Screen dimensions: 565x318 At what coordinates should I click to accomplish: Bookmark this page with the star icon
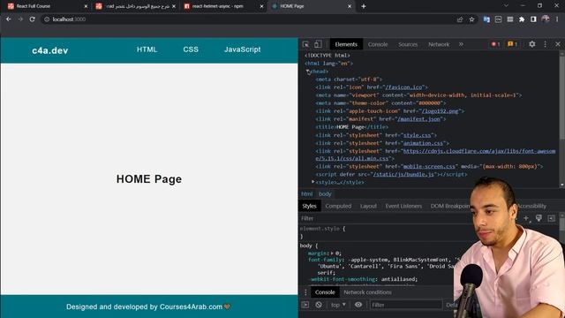point(471,19)
